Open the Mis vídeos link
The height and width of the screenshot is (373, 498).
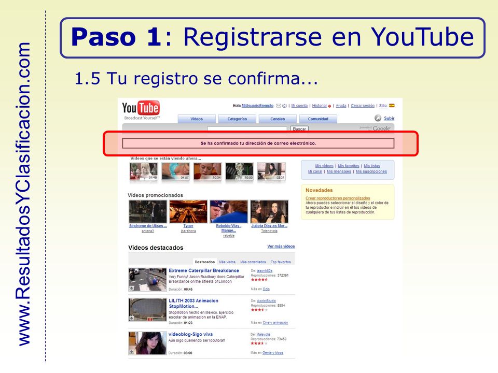click(324, 166)
